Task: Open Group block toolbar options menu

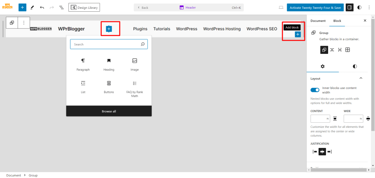Action: click(24, 23)
